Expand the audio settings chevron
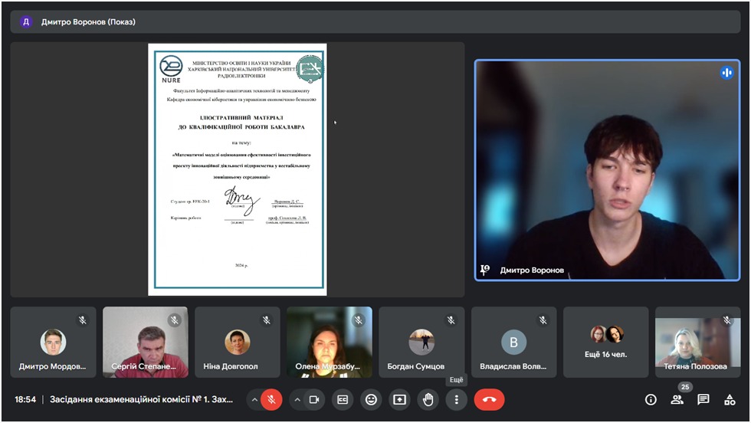This screenshot has height=423, width=751. (254, 399)
